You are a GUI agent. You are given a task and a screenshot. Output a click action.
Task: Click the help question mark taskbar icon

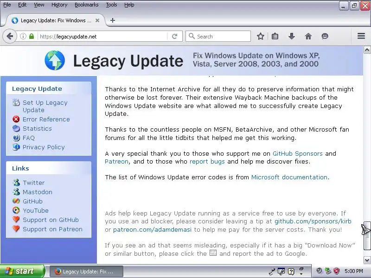pos(291,272)
